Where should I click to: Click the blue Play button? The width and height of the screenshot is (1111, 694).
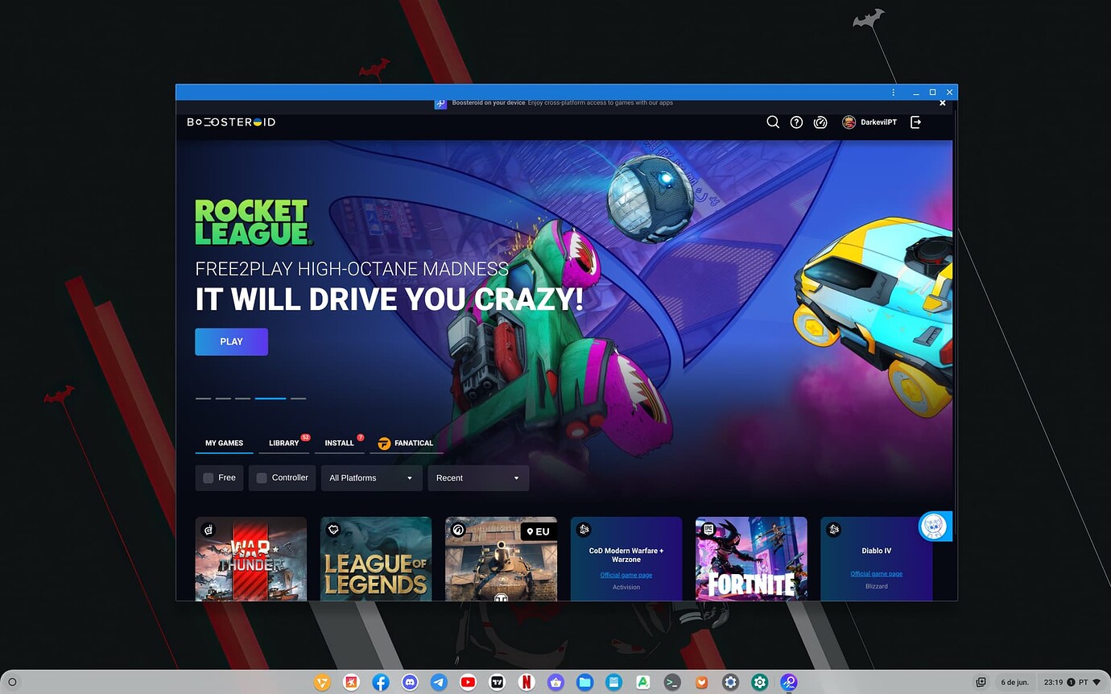[231, 341]
